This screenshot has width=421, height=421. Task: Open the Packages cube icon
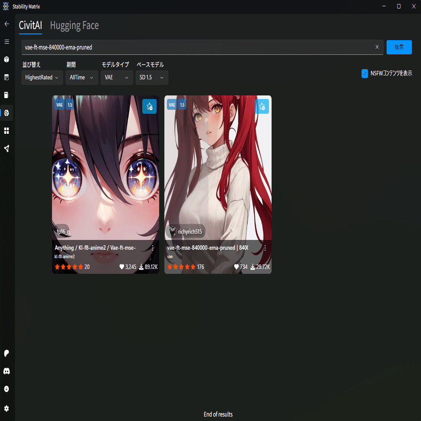7,59
